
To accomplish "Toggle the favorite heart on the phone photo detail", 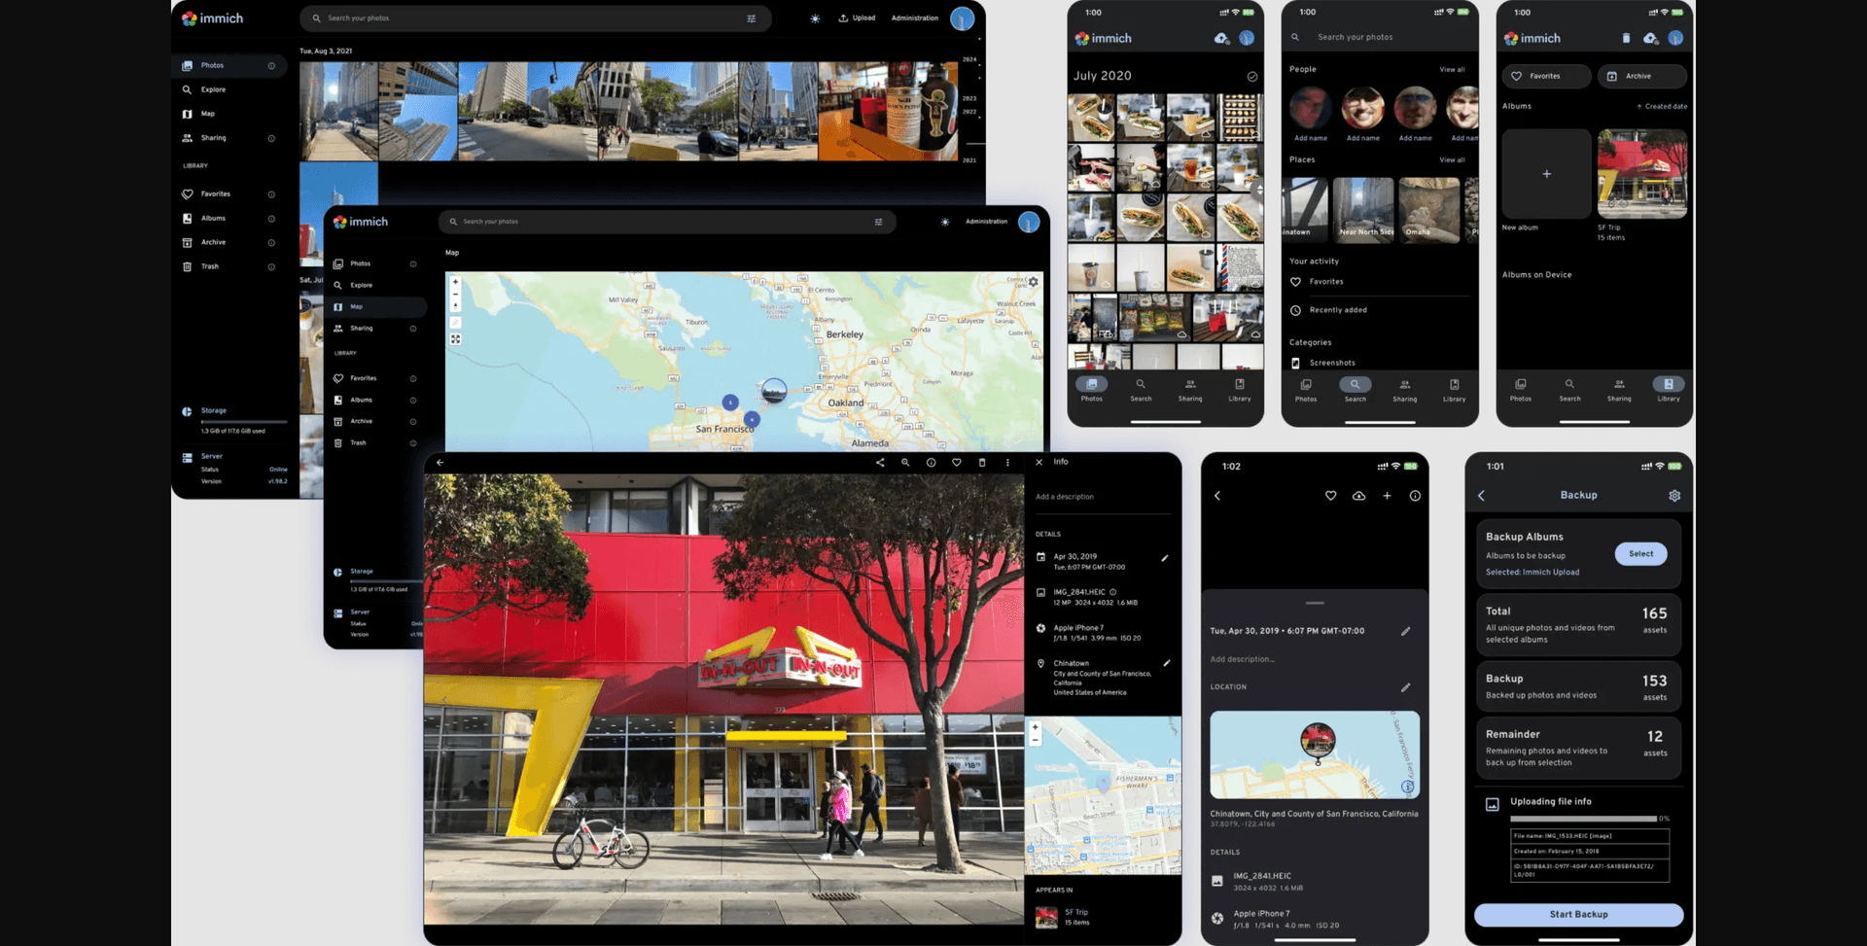I will pyautogui.click(x=1330, y=496).
